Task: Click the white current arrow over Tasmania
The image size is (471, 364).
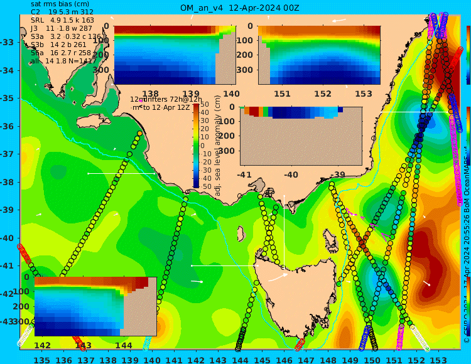Action: (278, 277)
